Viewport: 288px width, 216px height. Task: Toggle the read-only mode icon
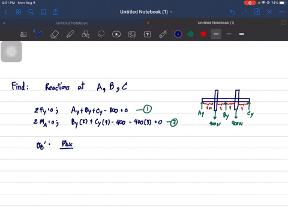click(x=23, y=34)
